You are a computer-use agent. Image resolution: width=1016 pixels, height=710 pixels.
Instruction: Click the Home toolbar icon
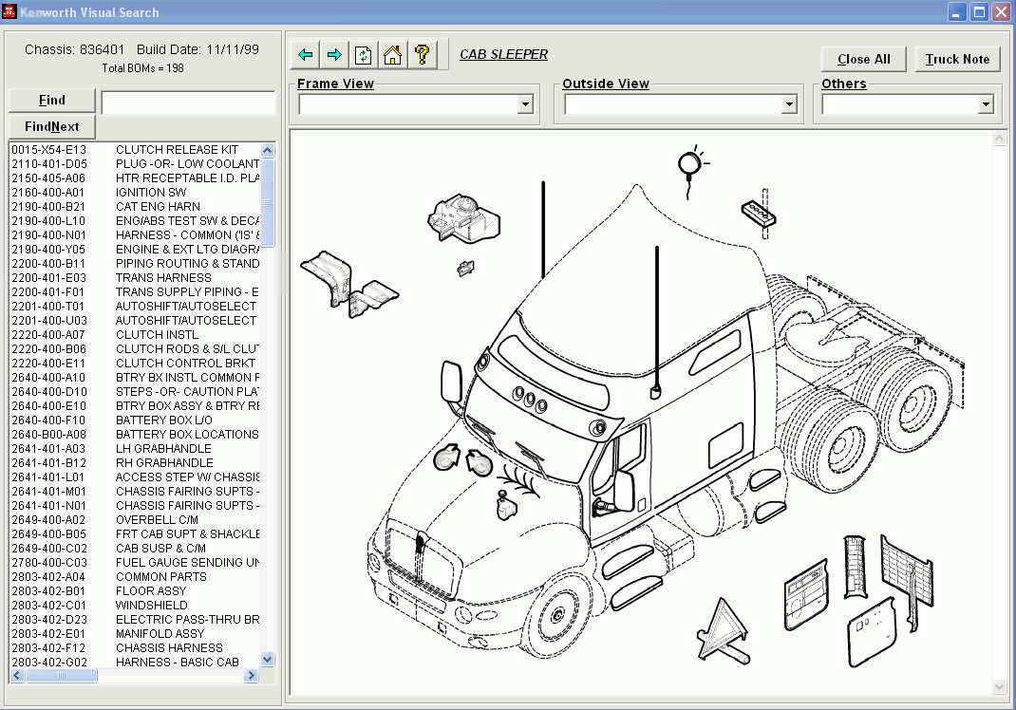[x=392, y=54]
